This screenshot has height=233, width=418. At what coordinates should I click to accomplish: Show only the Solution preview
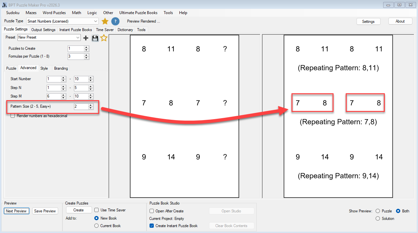pos(378,219)
